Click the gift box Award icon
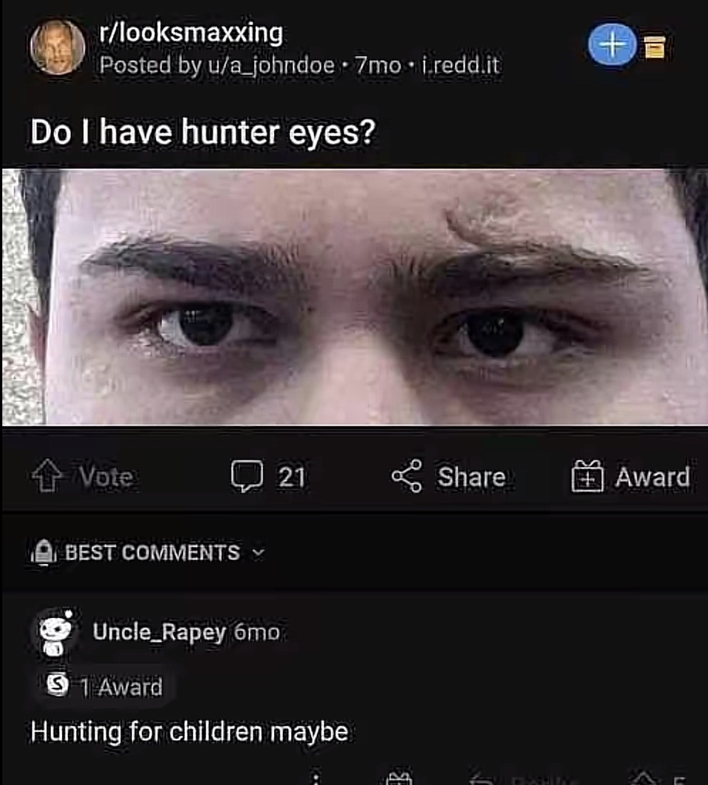The image size is (708, 785). [x=587, y=477]
